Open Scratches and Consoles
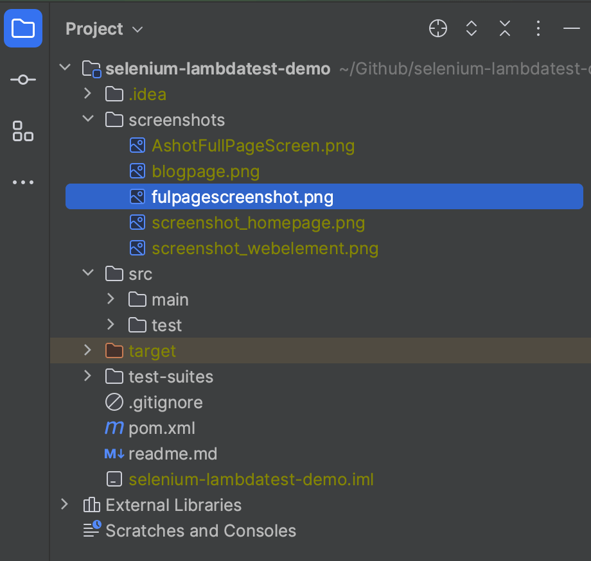Viewport: 591px width, 561px height. pyautogui.click(x=199, y=530)
